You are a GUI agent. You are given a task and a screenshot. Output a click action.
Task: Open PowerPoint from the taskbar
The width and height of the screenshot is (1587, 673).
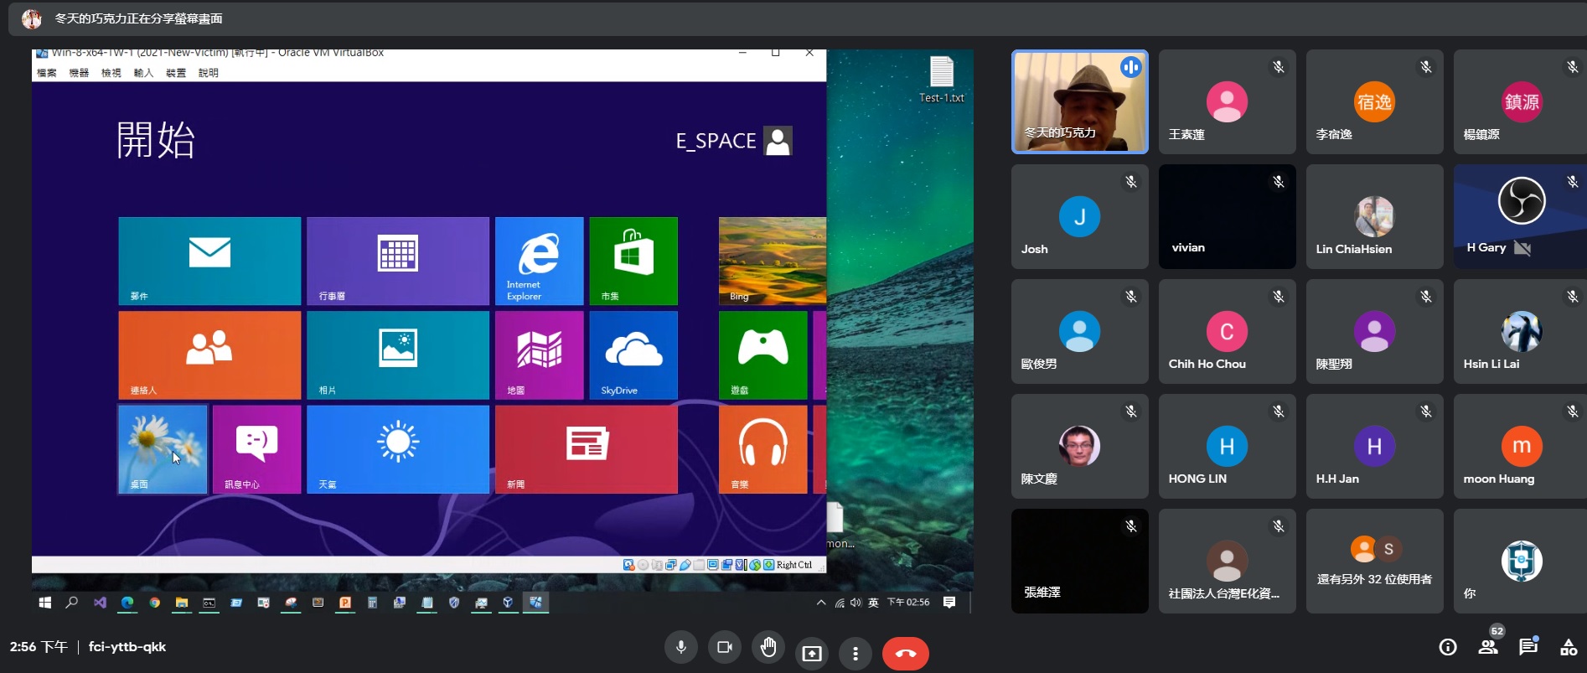pyautogui.click(x=345, y=603)
